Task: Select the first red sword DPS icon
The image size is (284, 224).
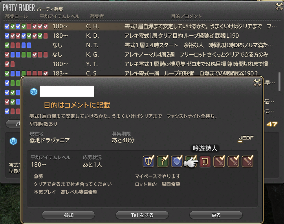Action: [x=219, y=161]
